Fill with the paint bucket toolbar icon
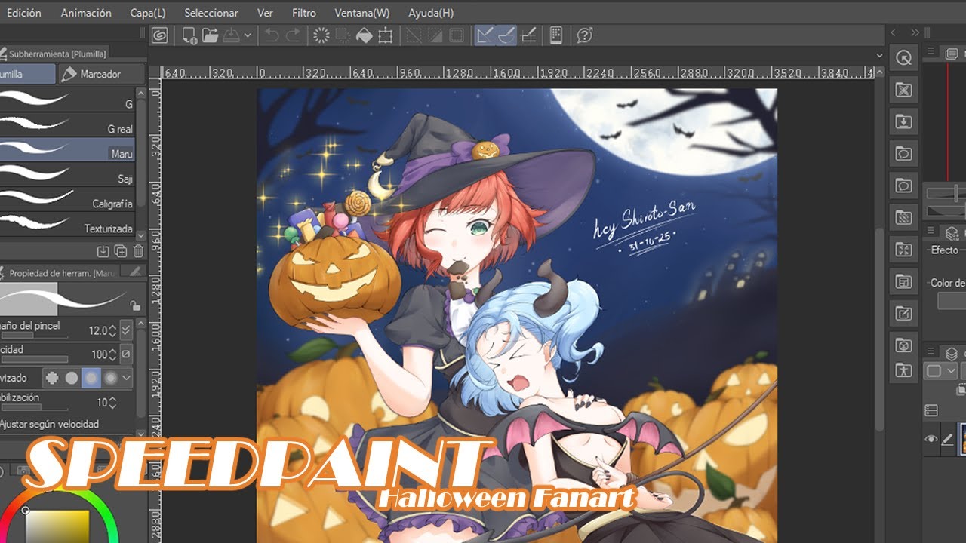966x543 pixels. (364, 35)
